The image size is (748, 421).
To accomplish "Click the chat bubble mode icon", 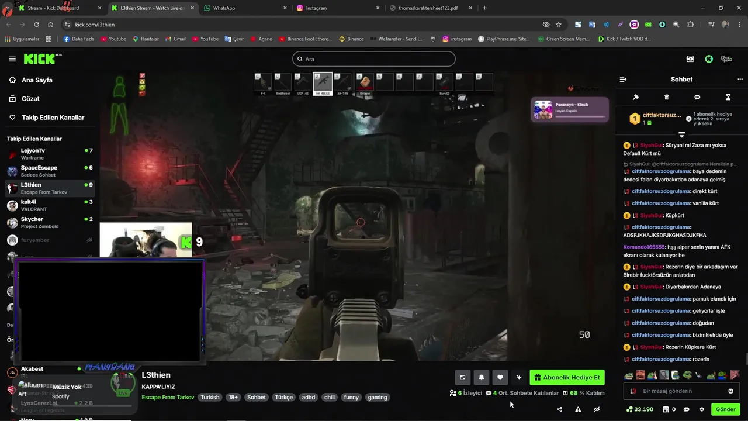I will pyautogui.click(x=697, y=97).
